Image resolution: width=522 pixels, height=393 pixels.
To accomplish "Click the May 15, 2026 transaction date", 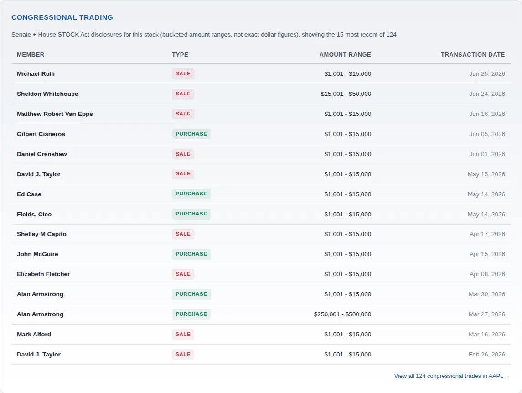I will (486, 174).
